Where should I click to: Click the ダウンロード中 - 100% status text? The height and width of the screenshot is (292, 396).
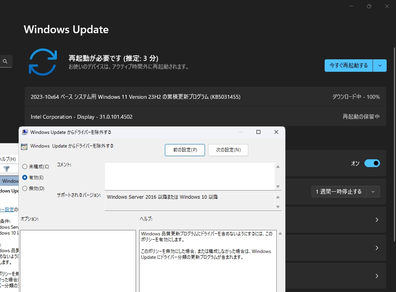(x=356, y=97)
